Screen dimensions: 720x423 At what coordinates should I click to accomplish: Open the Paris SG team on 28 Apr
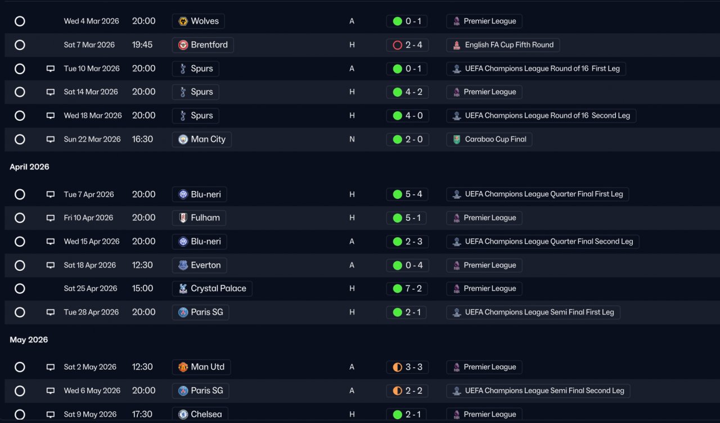coord(201,312)
